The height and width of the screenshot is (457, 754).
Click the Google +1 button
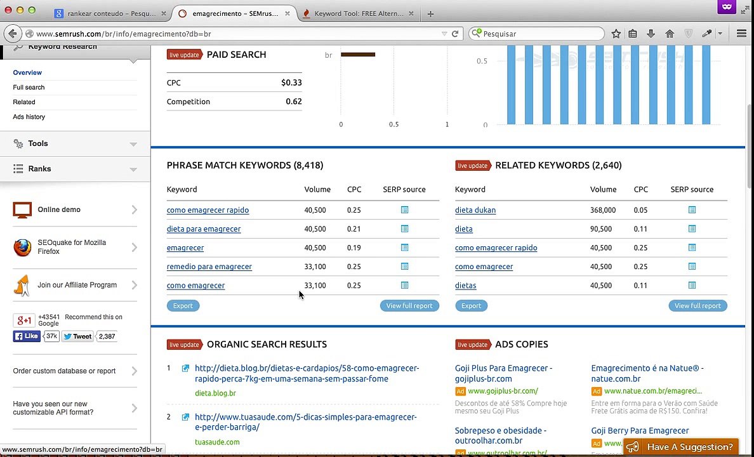(x=24, y=320)
